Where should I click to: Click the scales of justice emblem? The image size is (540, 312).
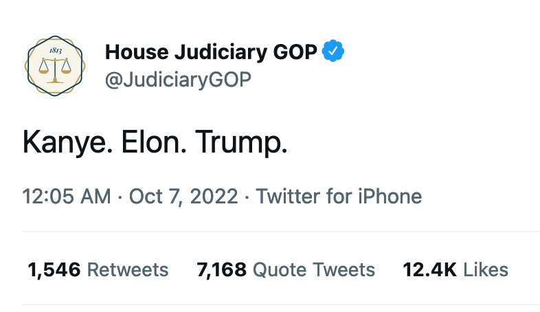pos(55,71)
